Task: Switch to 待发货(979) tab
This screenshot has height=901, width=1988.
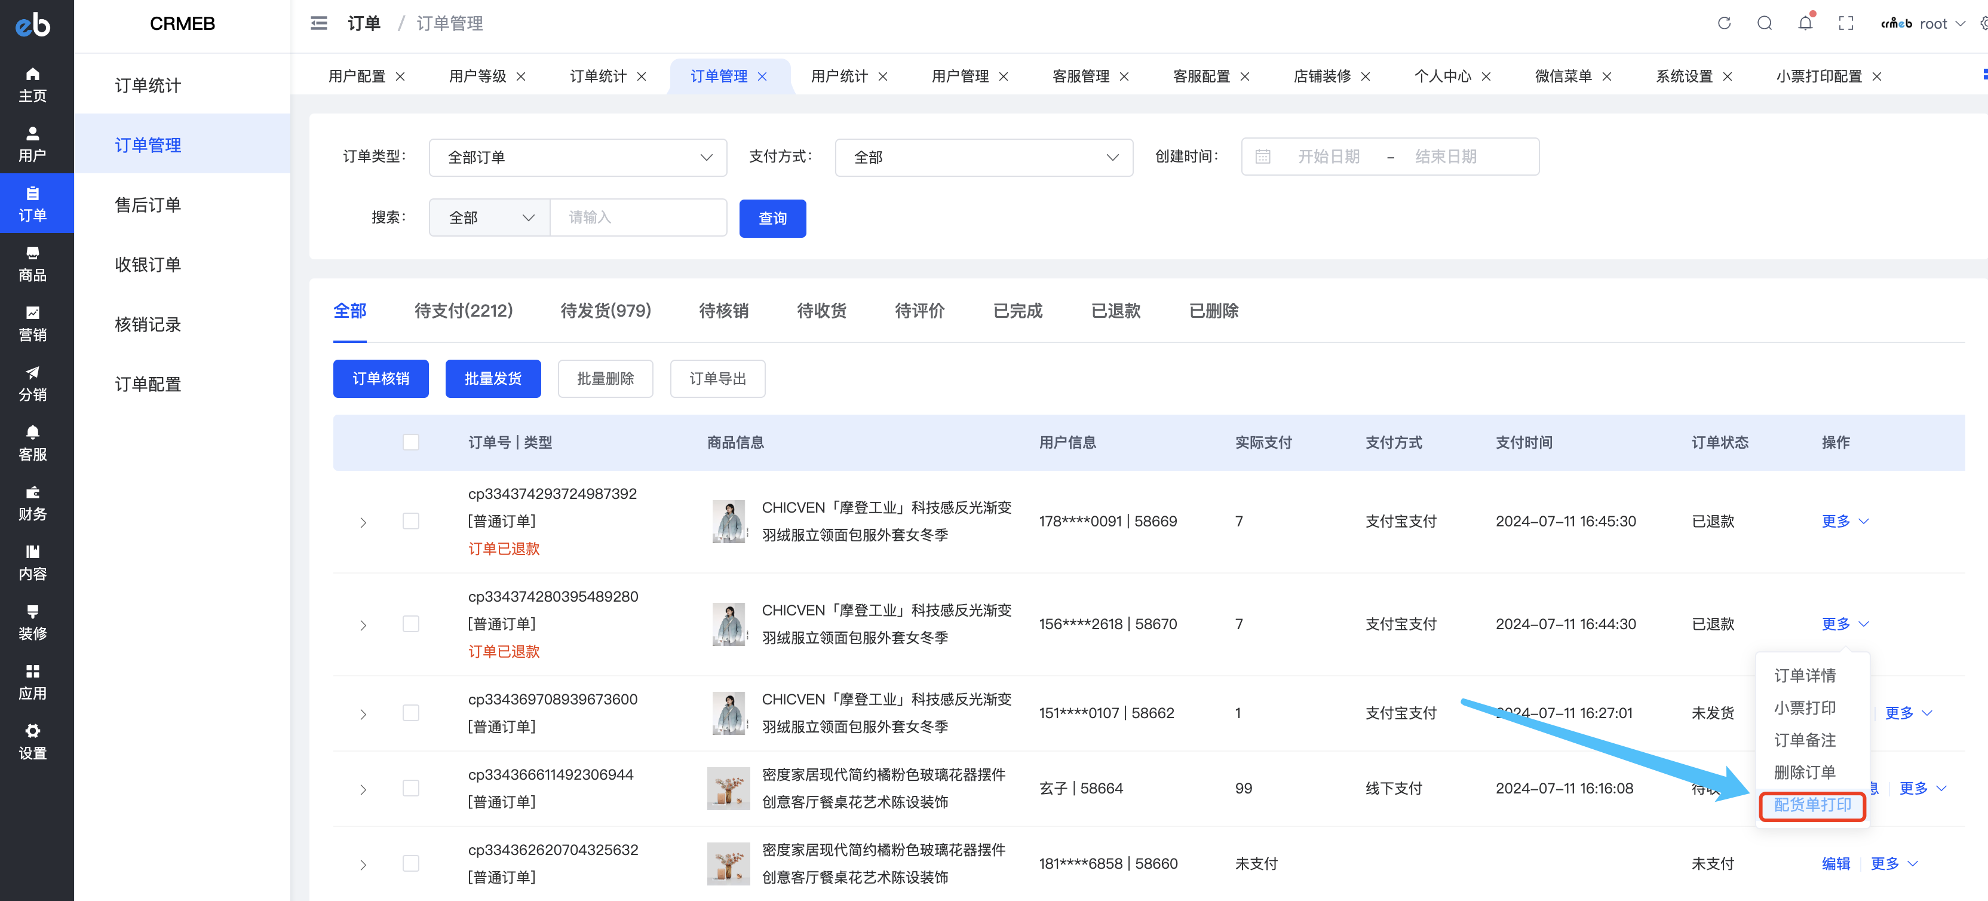Action: pyautogui.click(x=606, y=311)
